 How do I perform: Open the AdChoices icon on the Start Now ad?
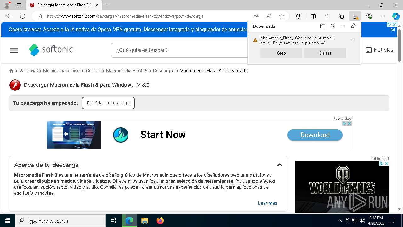pos(344,124)
